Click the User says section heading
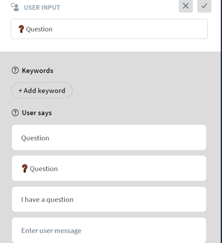Viewport: 222px width, 243px height. click(37, 113)
